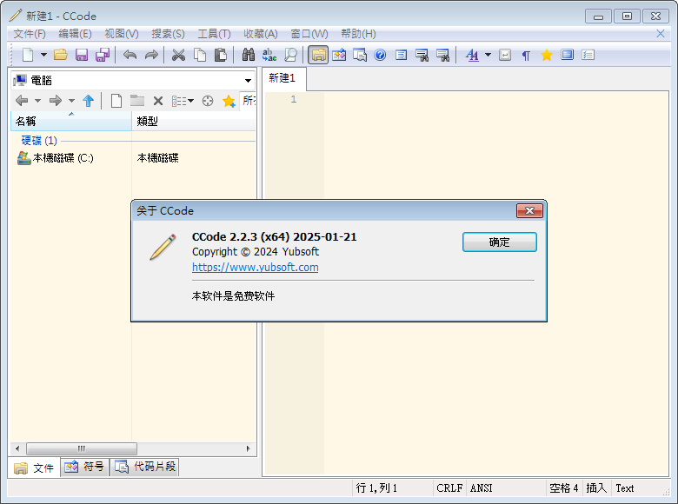The width and height of the screenshot is (678, 504).
Task: Click the yellow star favorites toolbar icon
Action: pyautogui.click(x=547, y=55)
